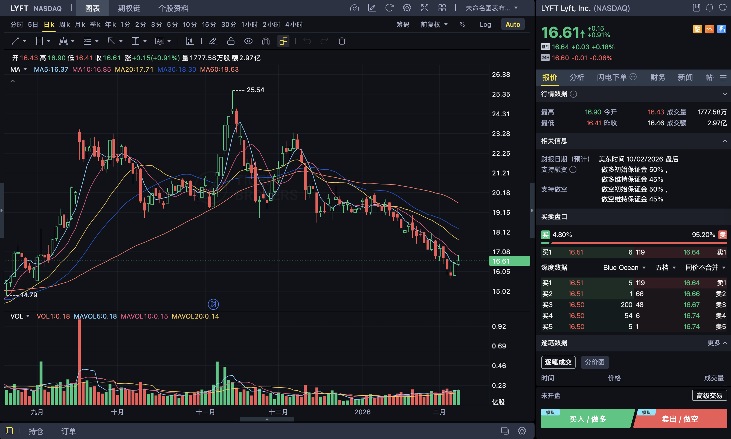This screenshot has height=439, width=731.
Task: Open the 前复权 adjustment dropdown
Action: (434, 24)
